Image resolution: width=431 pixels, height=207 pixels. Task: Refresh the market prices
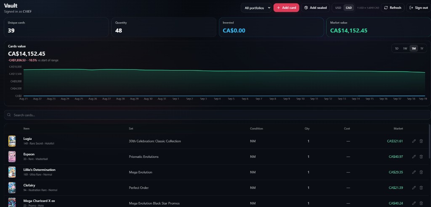click(x=393, y=8)
